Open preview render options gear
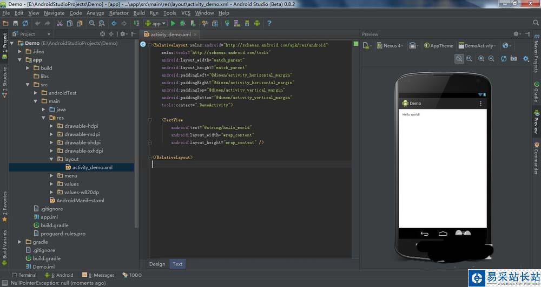This screenshot has width=541, height=287. click(x=526, y=58)
